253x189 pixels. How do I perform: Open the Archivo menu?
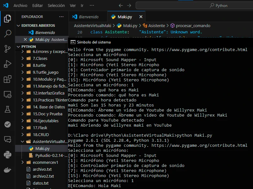tap(20, 5)
